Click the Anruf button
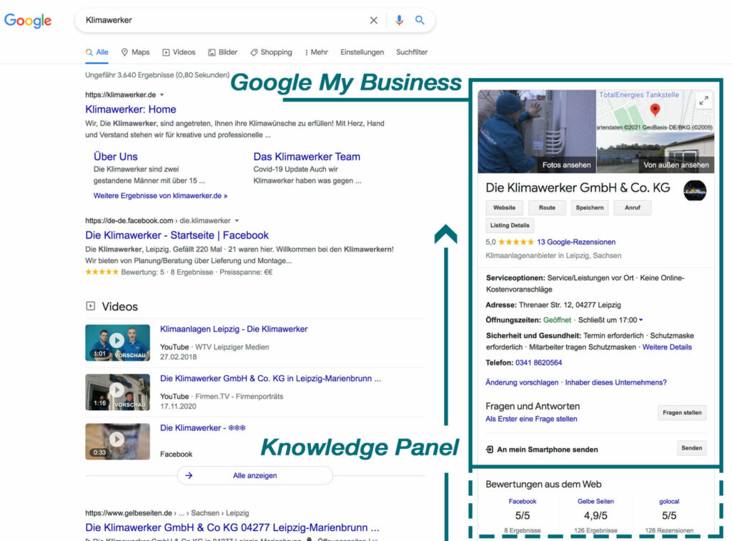The height and width of the screenshot is (541, 732). tap(633, 208)
